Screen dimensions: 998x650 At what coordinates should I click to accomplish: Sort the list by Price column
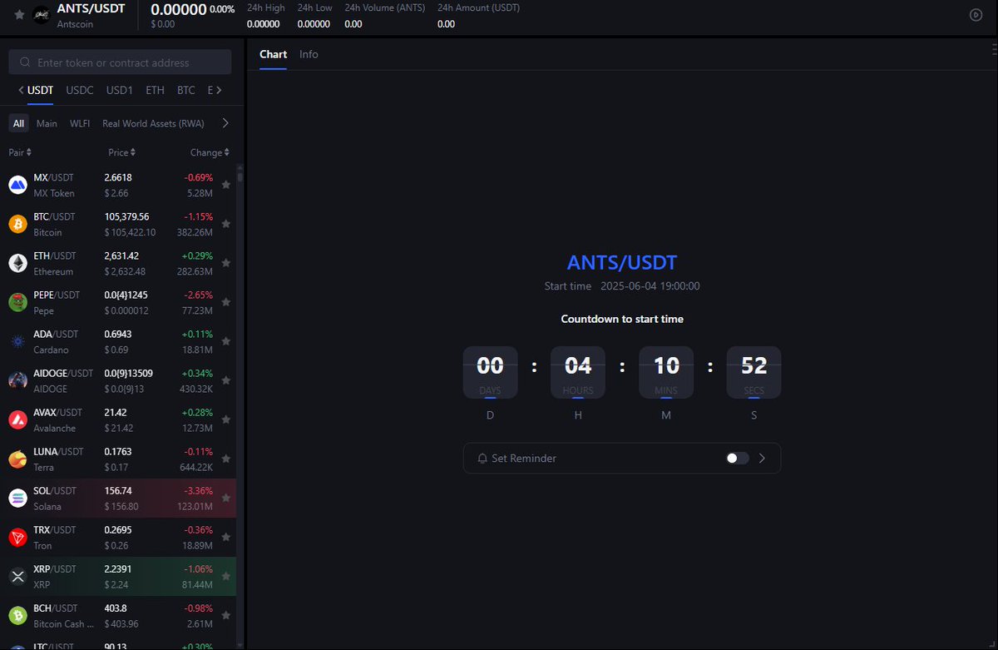tap(121, 152)
